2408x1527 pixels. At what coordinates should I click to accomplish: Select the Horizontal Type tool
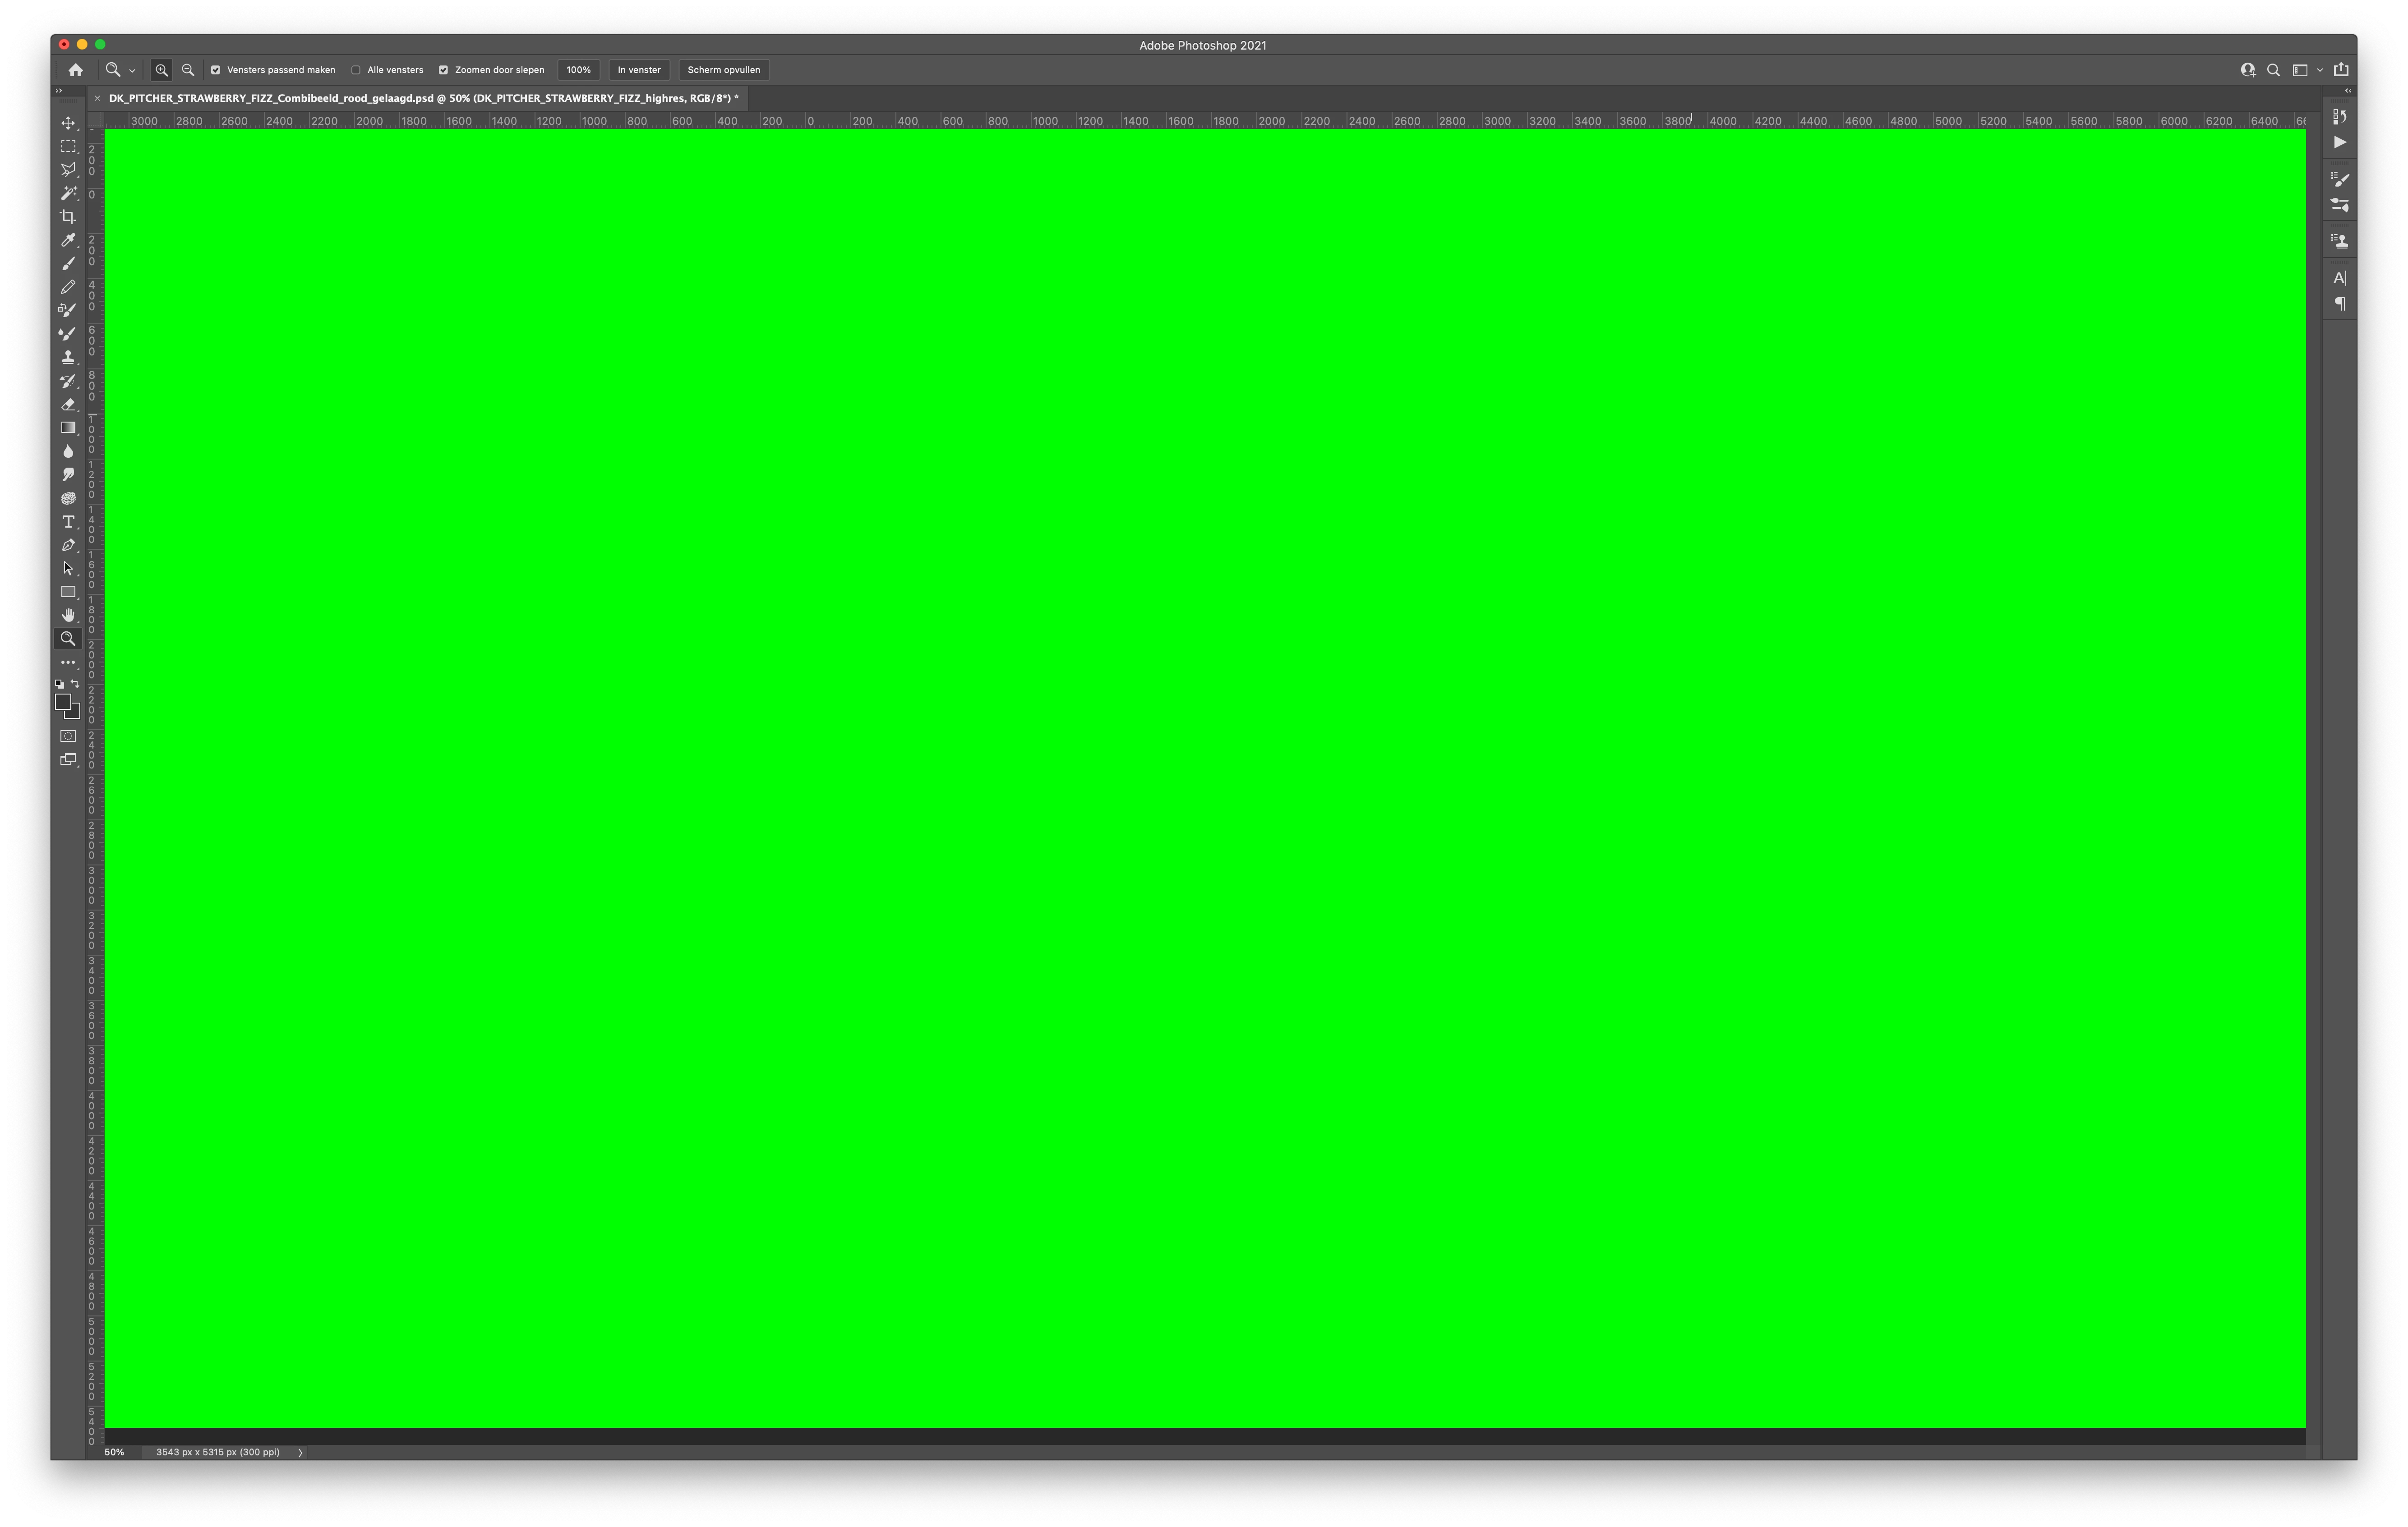pyautogui.click(x=68, y=522)
